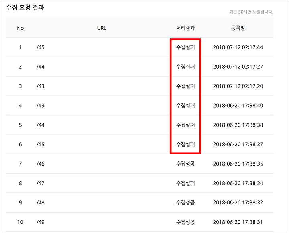Click row number 7
Viewport: 289px width, 233px height.
pos(20,164)
